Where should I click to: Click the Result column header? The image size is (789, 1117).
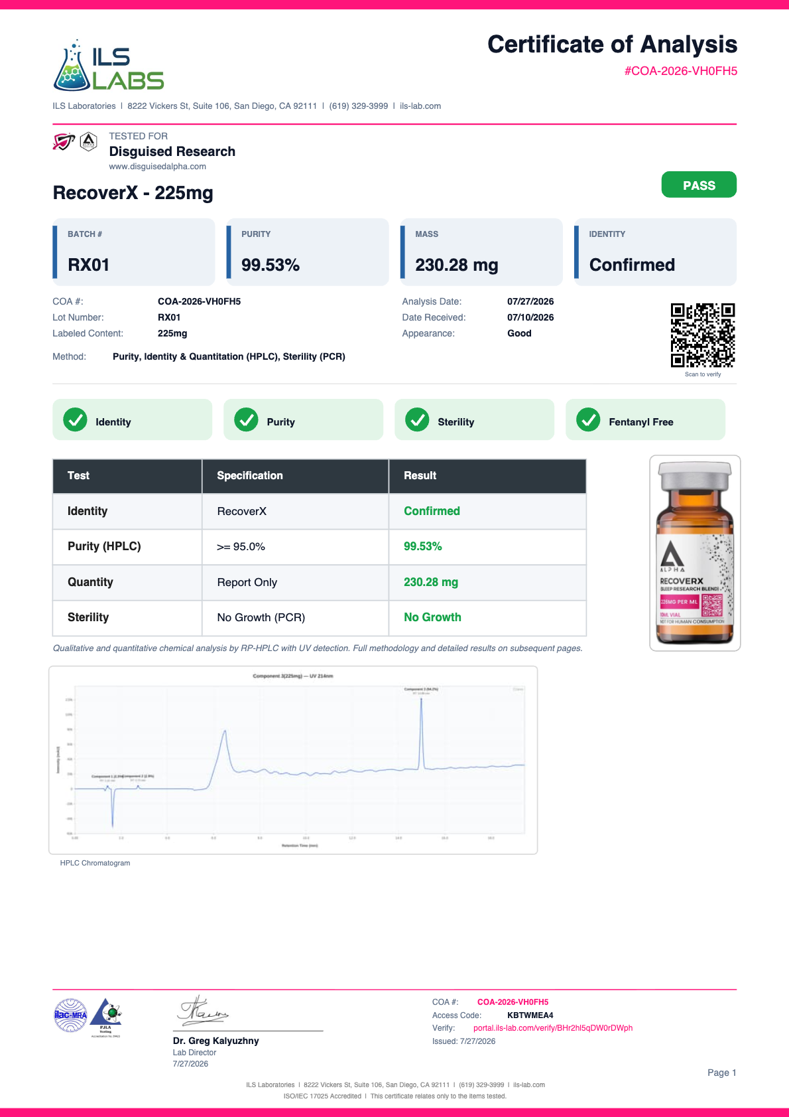point(487,476)
